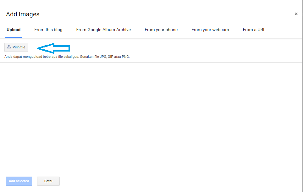The image size is (303, 192).
Task: Cancel with the Batal button
Action: pos(48,181)
